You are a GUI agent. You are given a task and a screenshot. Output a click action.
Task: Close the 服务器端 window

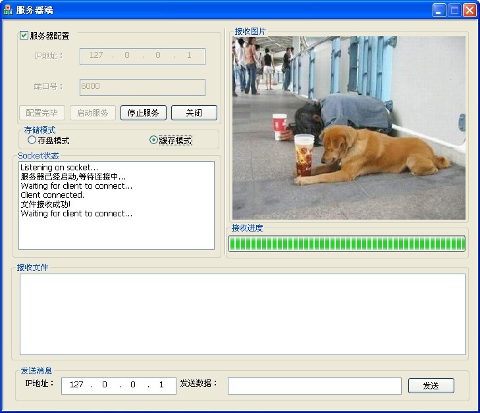click(469, 11)
